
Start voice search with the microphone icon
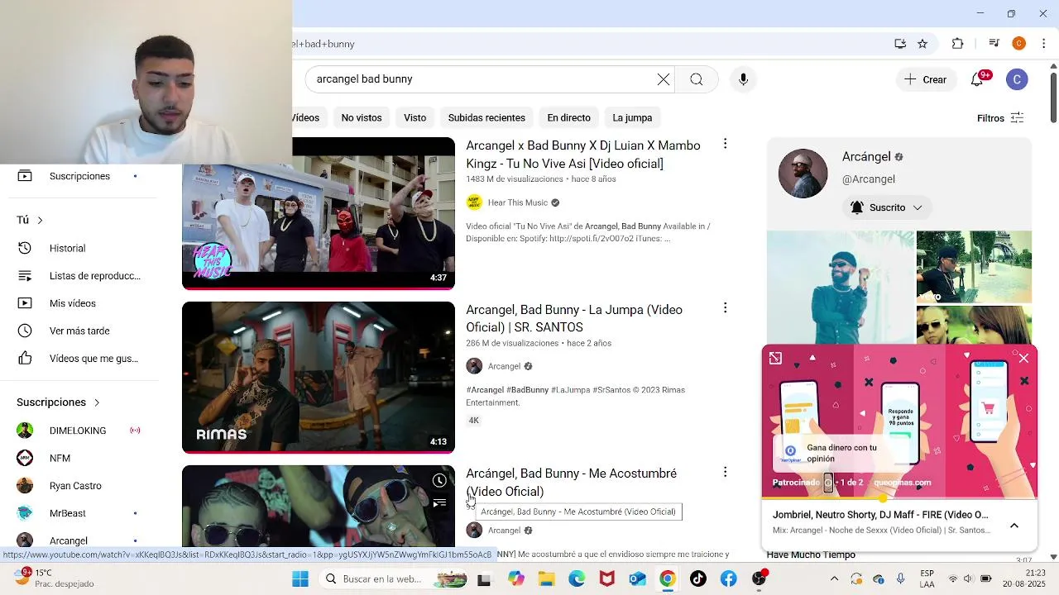coord(743,79)
